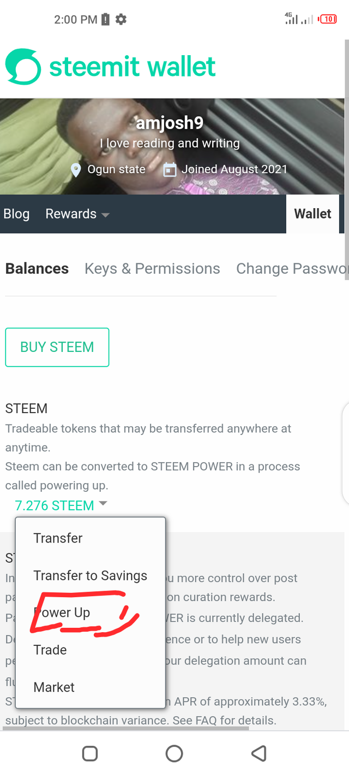This screenshot has height=777, width=349.
Task: Click the calendar icon next to joined date
Action: [x=169, y=169]
